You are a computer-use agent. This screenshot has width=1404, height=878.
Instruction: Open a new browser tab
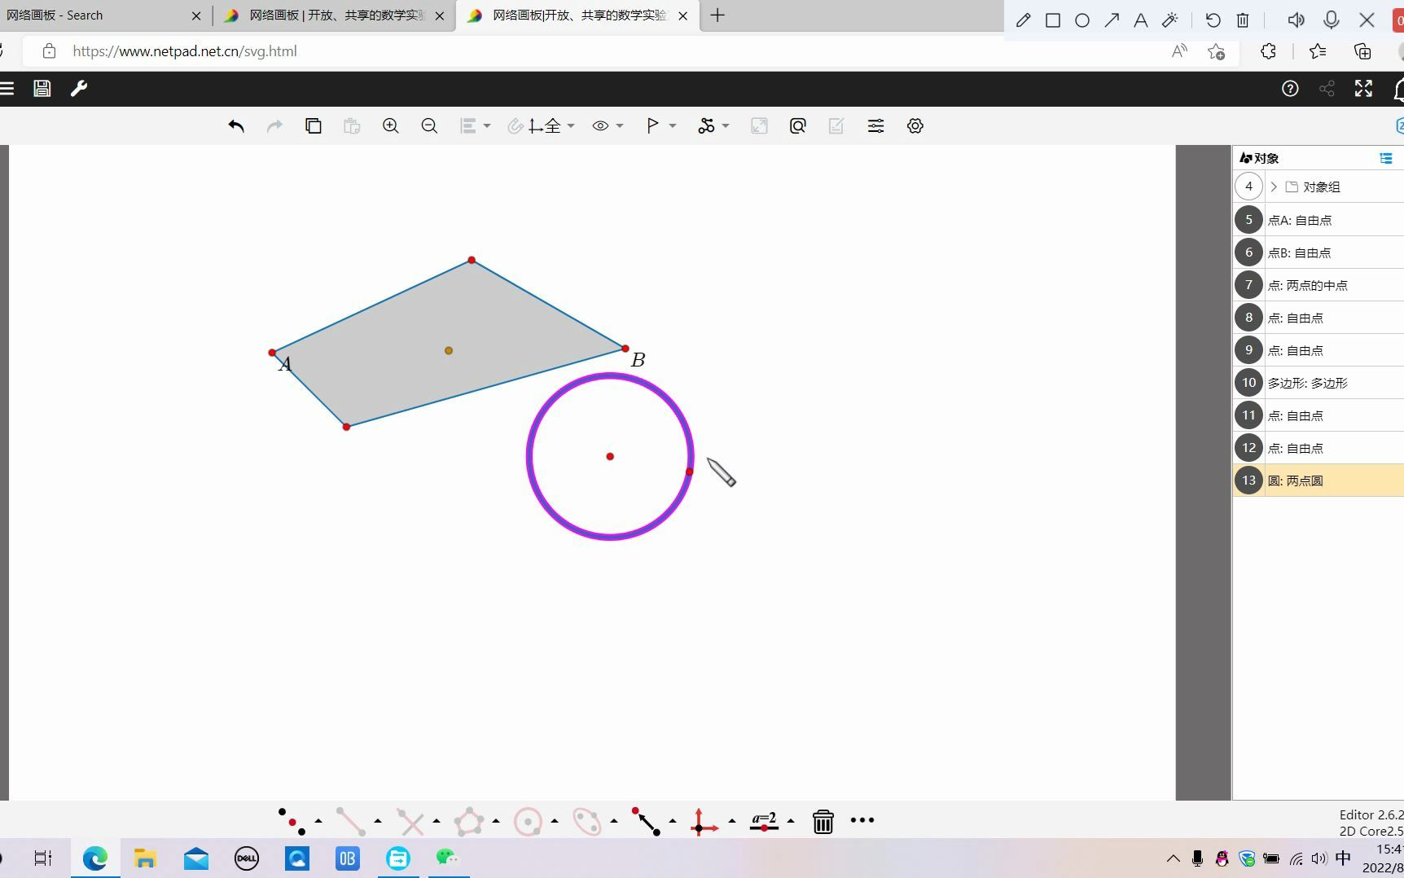[717, 15]
